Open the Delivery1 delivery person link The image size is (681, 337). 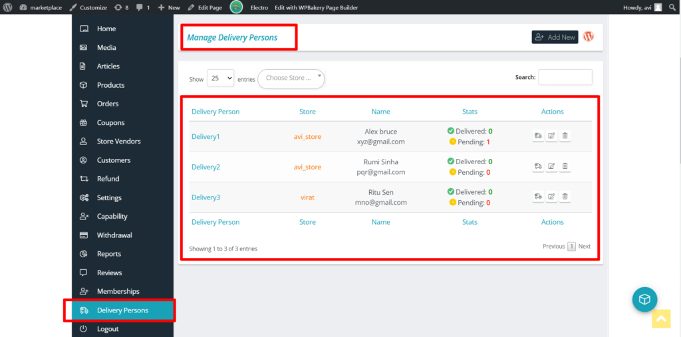click(x=205, y=136)
